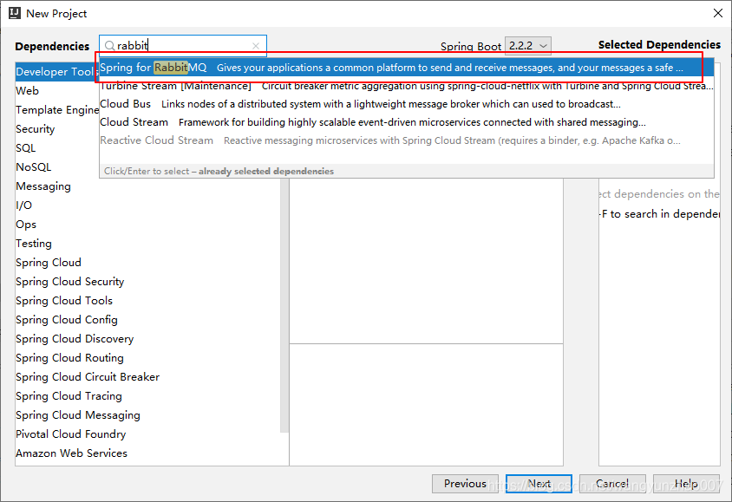Screen dimensions: 732x502
Task: Select Spring for RabbitMQ result
Action: click(406, 68)
